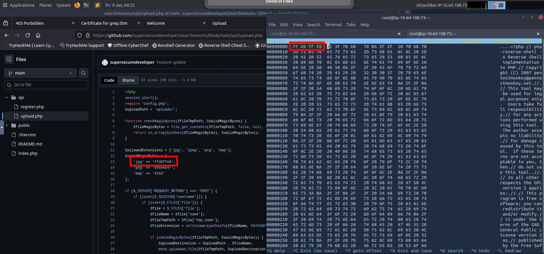Close the 403 Forbidden browser tab

tap(73, 23)
